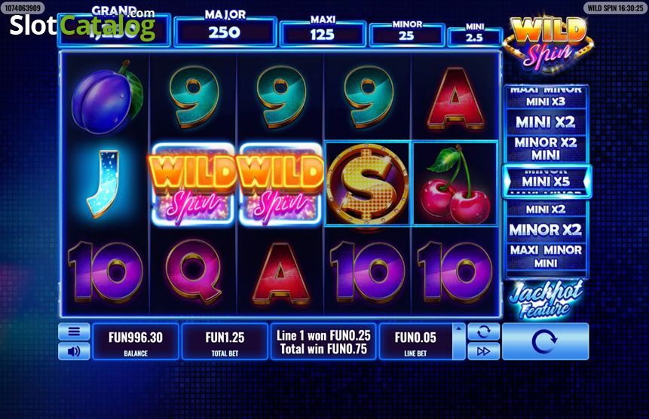The width and height of the screenshot is (649, 419).
Task: Mute the game sound speaker icon
Action: [74, 351]
